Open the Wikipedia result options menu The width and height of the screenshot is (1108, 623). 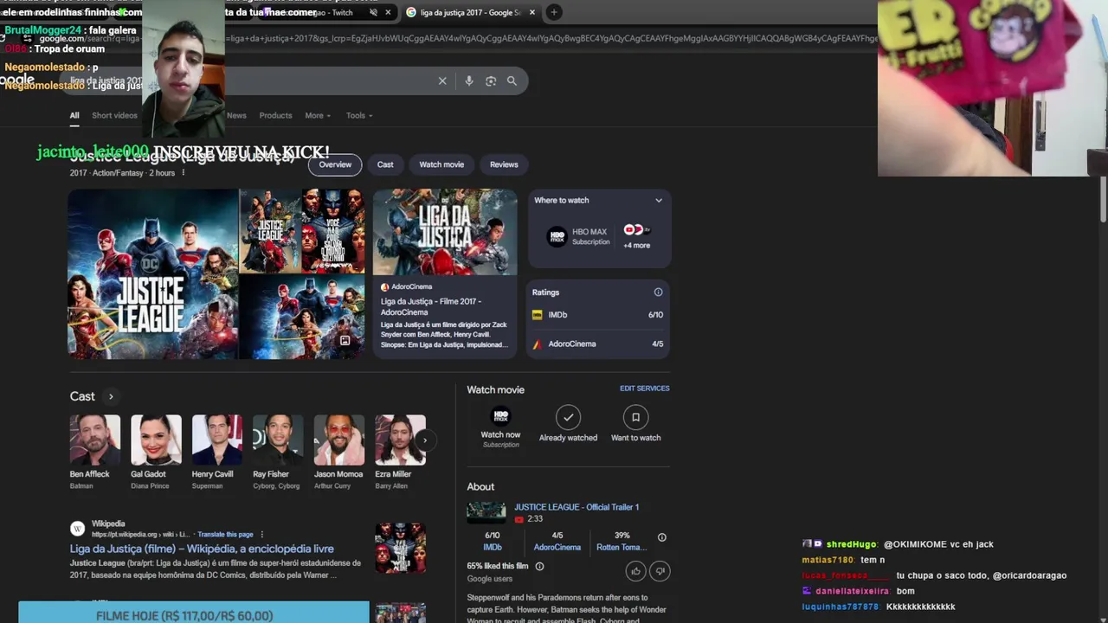pyautogui.click(x=261, y=535)
